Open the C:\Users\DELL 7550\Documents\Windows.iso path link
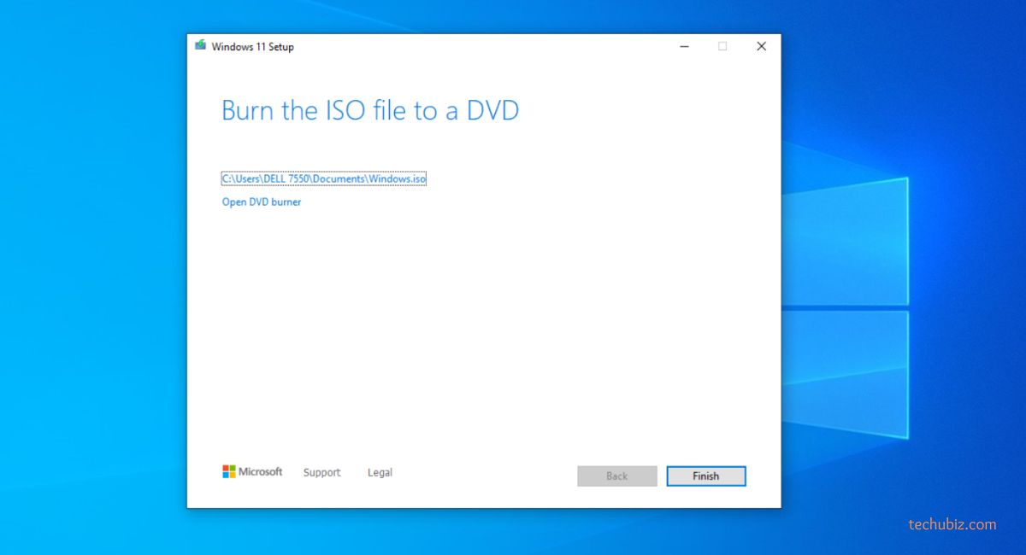Screen dimensions: 1026x555 pyautogui.click(x=323, y=179)
